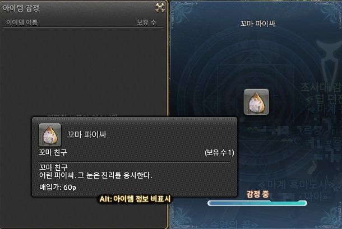The height and width of the screenshot is (229, 342).
Task: Click the gil currency symbol after 60
Action: pyautogui.click(x=74, y=188)
